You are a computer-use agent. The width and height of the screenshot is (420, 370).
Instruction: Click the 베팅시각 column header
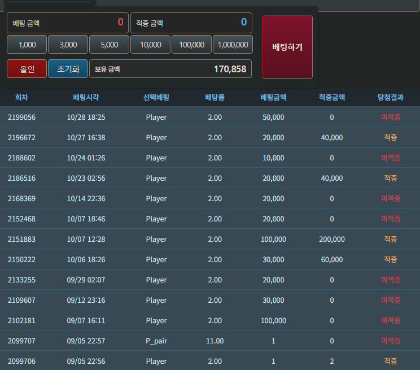(86, 97)
